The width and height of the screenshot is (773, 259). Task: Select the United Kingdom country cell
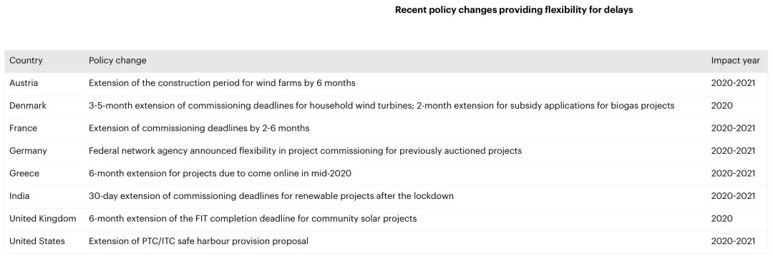click(x=43, y=219)
